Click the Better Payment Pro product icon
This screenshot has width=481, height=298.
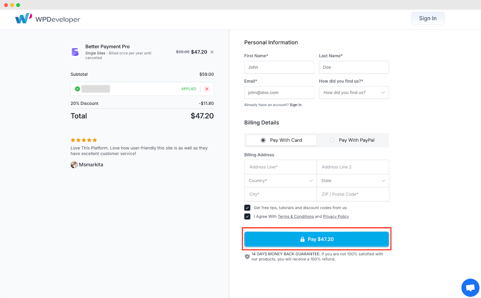(75, 52)
